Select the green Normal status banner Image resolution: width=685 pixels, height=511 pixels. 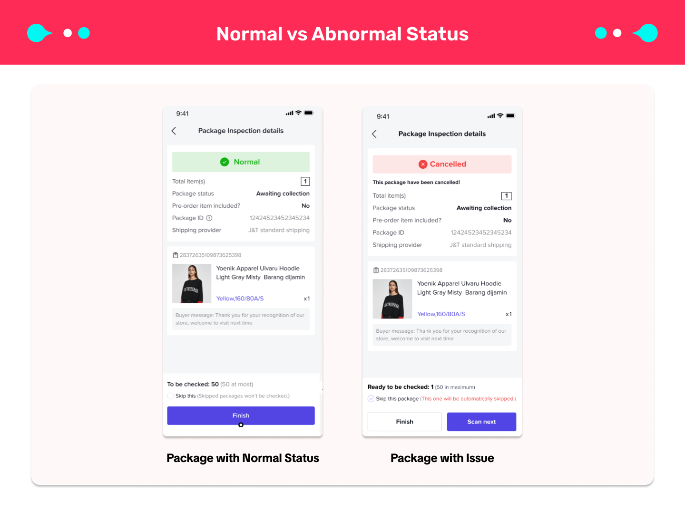(241, 162)
